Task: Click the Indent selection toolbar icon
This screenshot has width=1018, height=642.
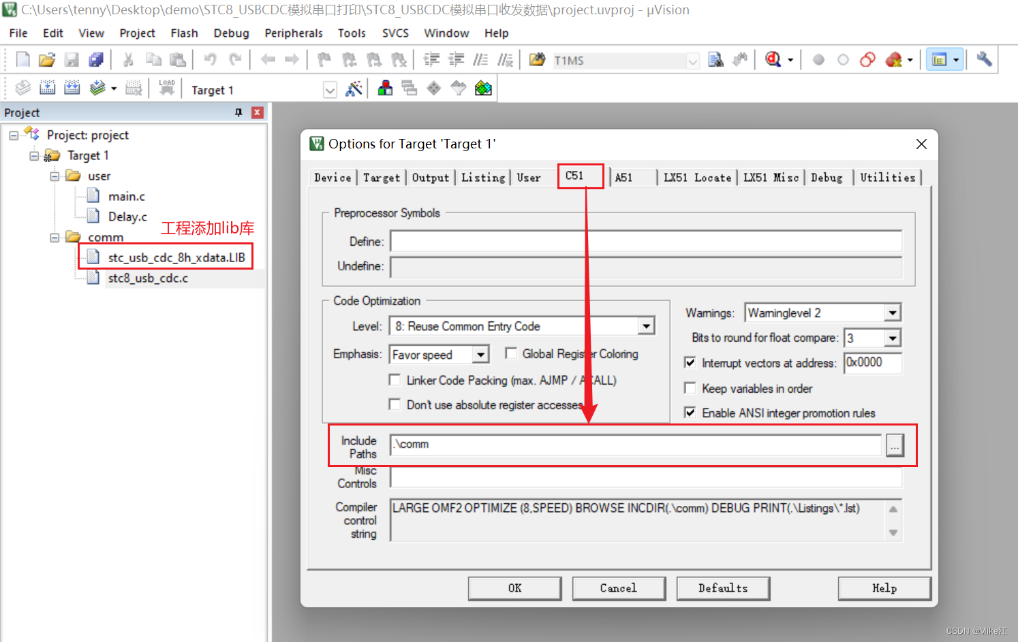Action: coord(431,60)
